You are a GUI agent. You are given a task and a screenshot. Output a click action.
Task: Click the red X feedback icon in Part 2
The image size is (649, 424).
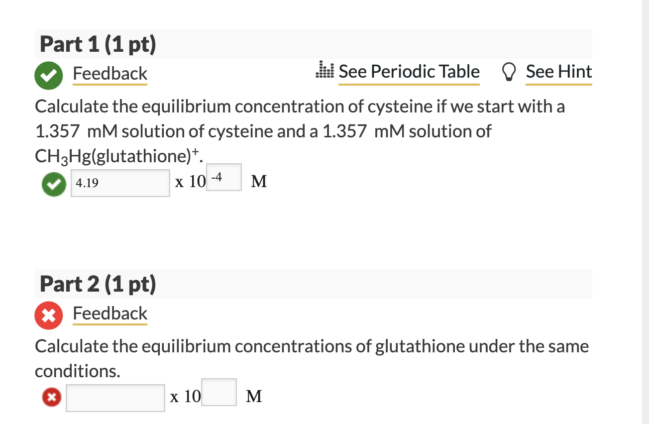pos(48,315)
